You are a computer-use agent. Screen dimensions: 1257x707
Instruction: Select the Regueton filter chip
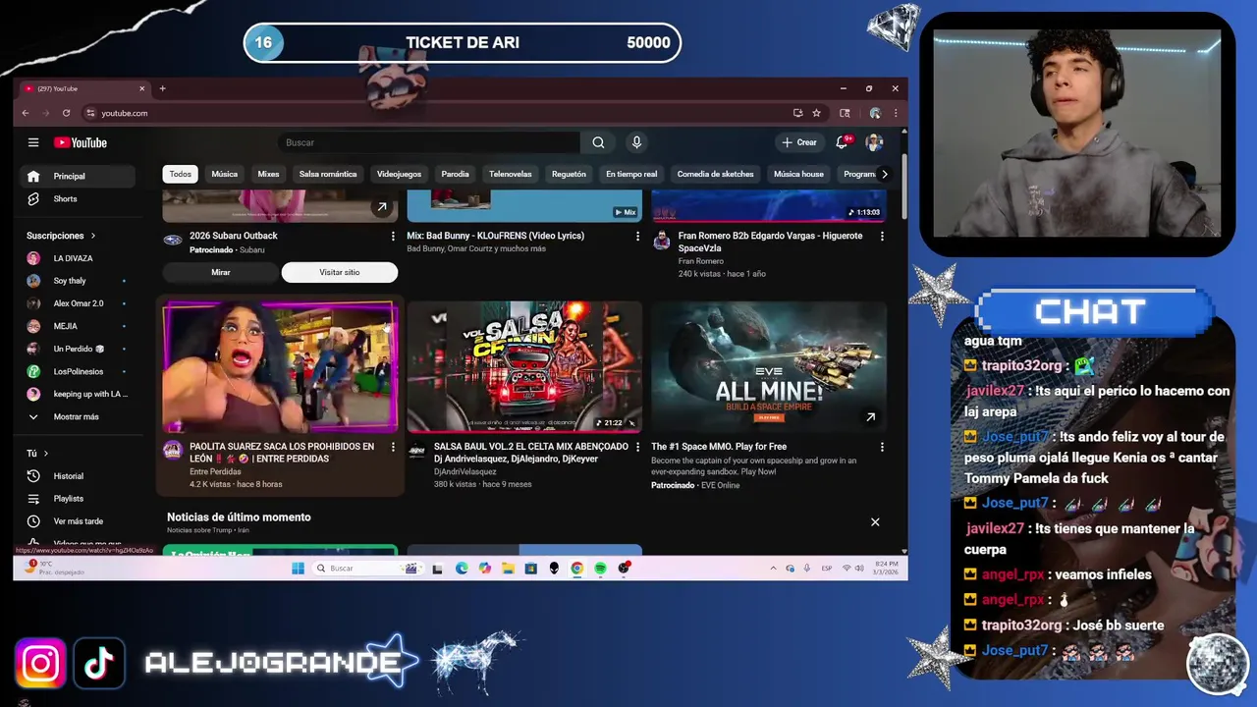569,174
